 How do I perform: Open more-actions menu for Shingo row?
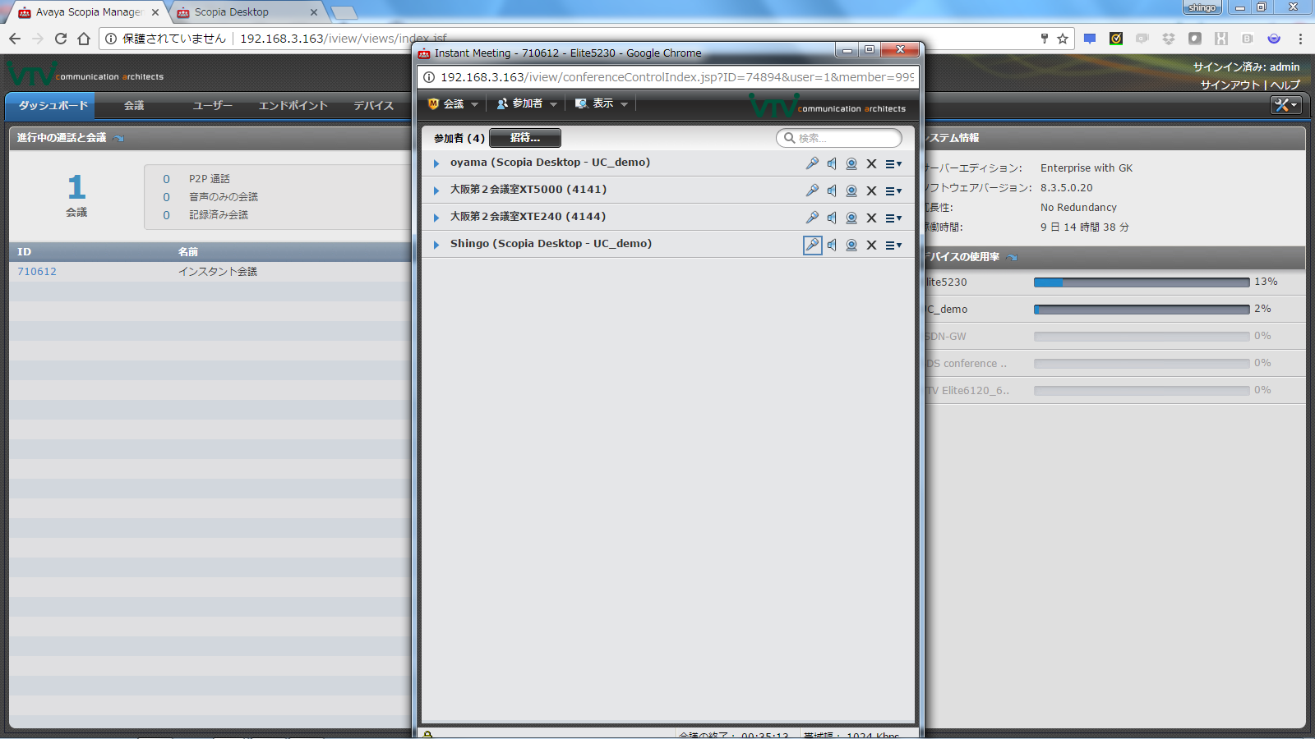(x=893, y=246)
